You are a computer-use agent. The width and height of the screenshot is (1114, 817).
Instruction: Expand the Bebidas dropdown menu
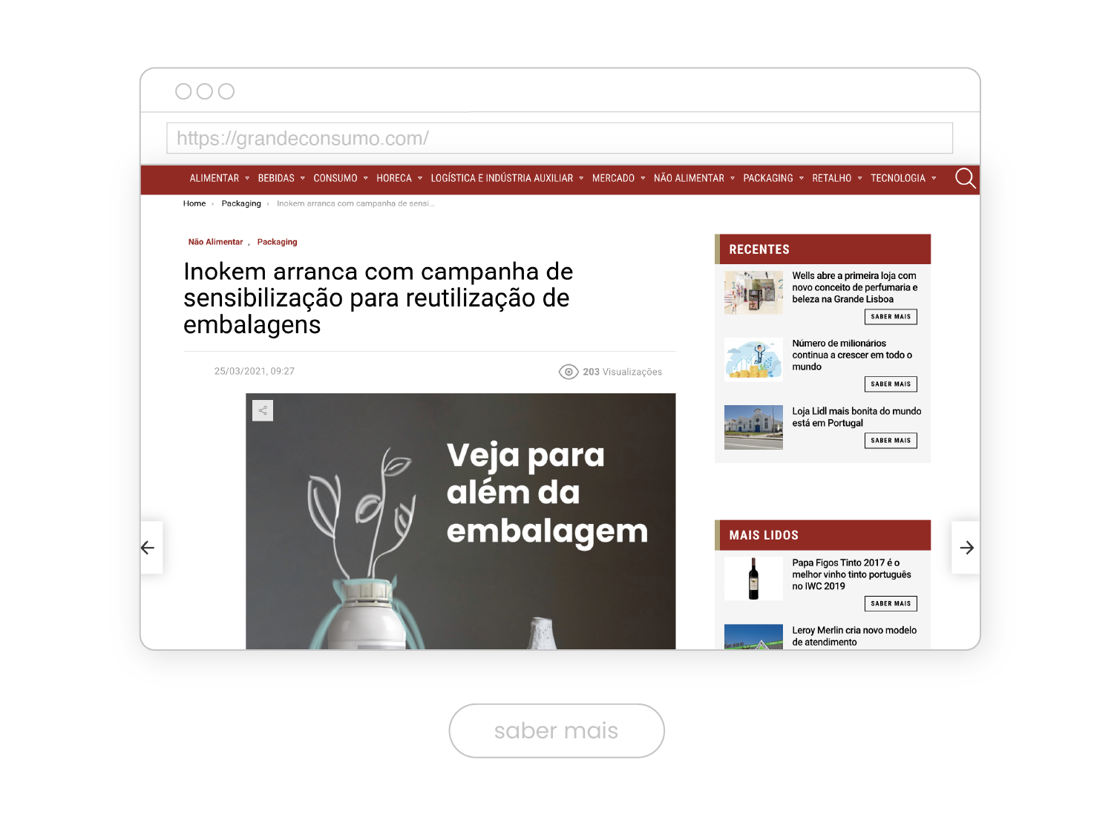[x=281, y=178]
